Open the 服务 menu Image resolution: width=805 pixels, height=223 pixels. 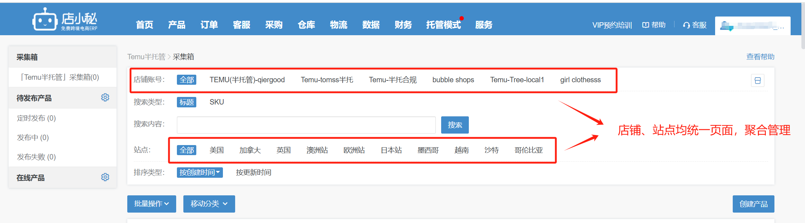[484, 25]
